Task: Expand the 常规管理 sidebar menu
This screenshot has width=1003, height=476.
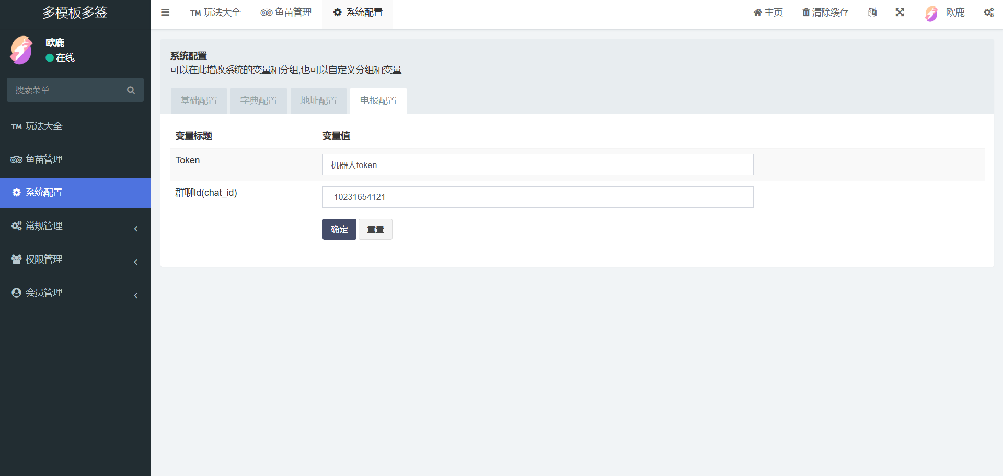Action: [x=75, y=226]
